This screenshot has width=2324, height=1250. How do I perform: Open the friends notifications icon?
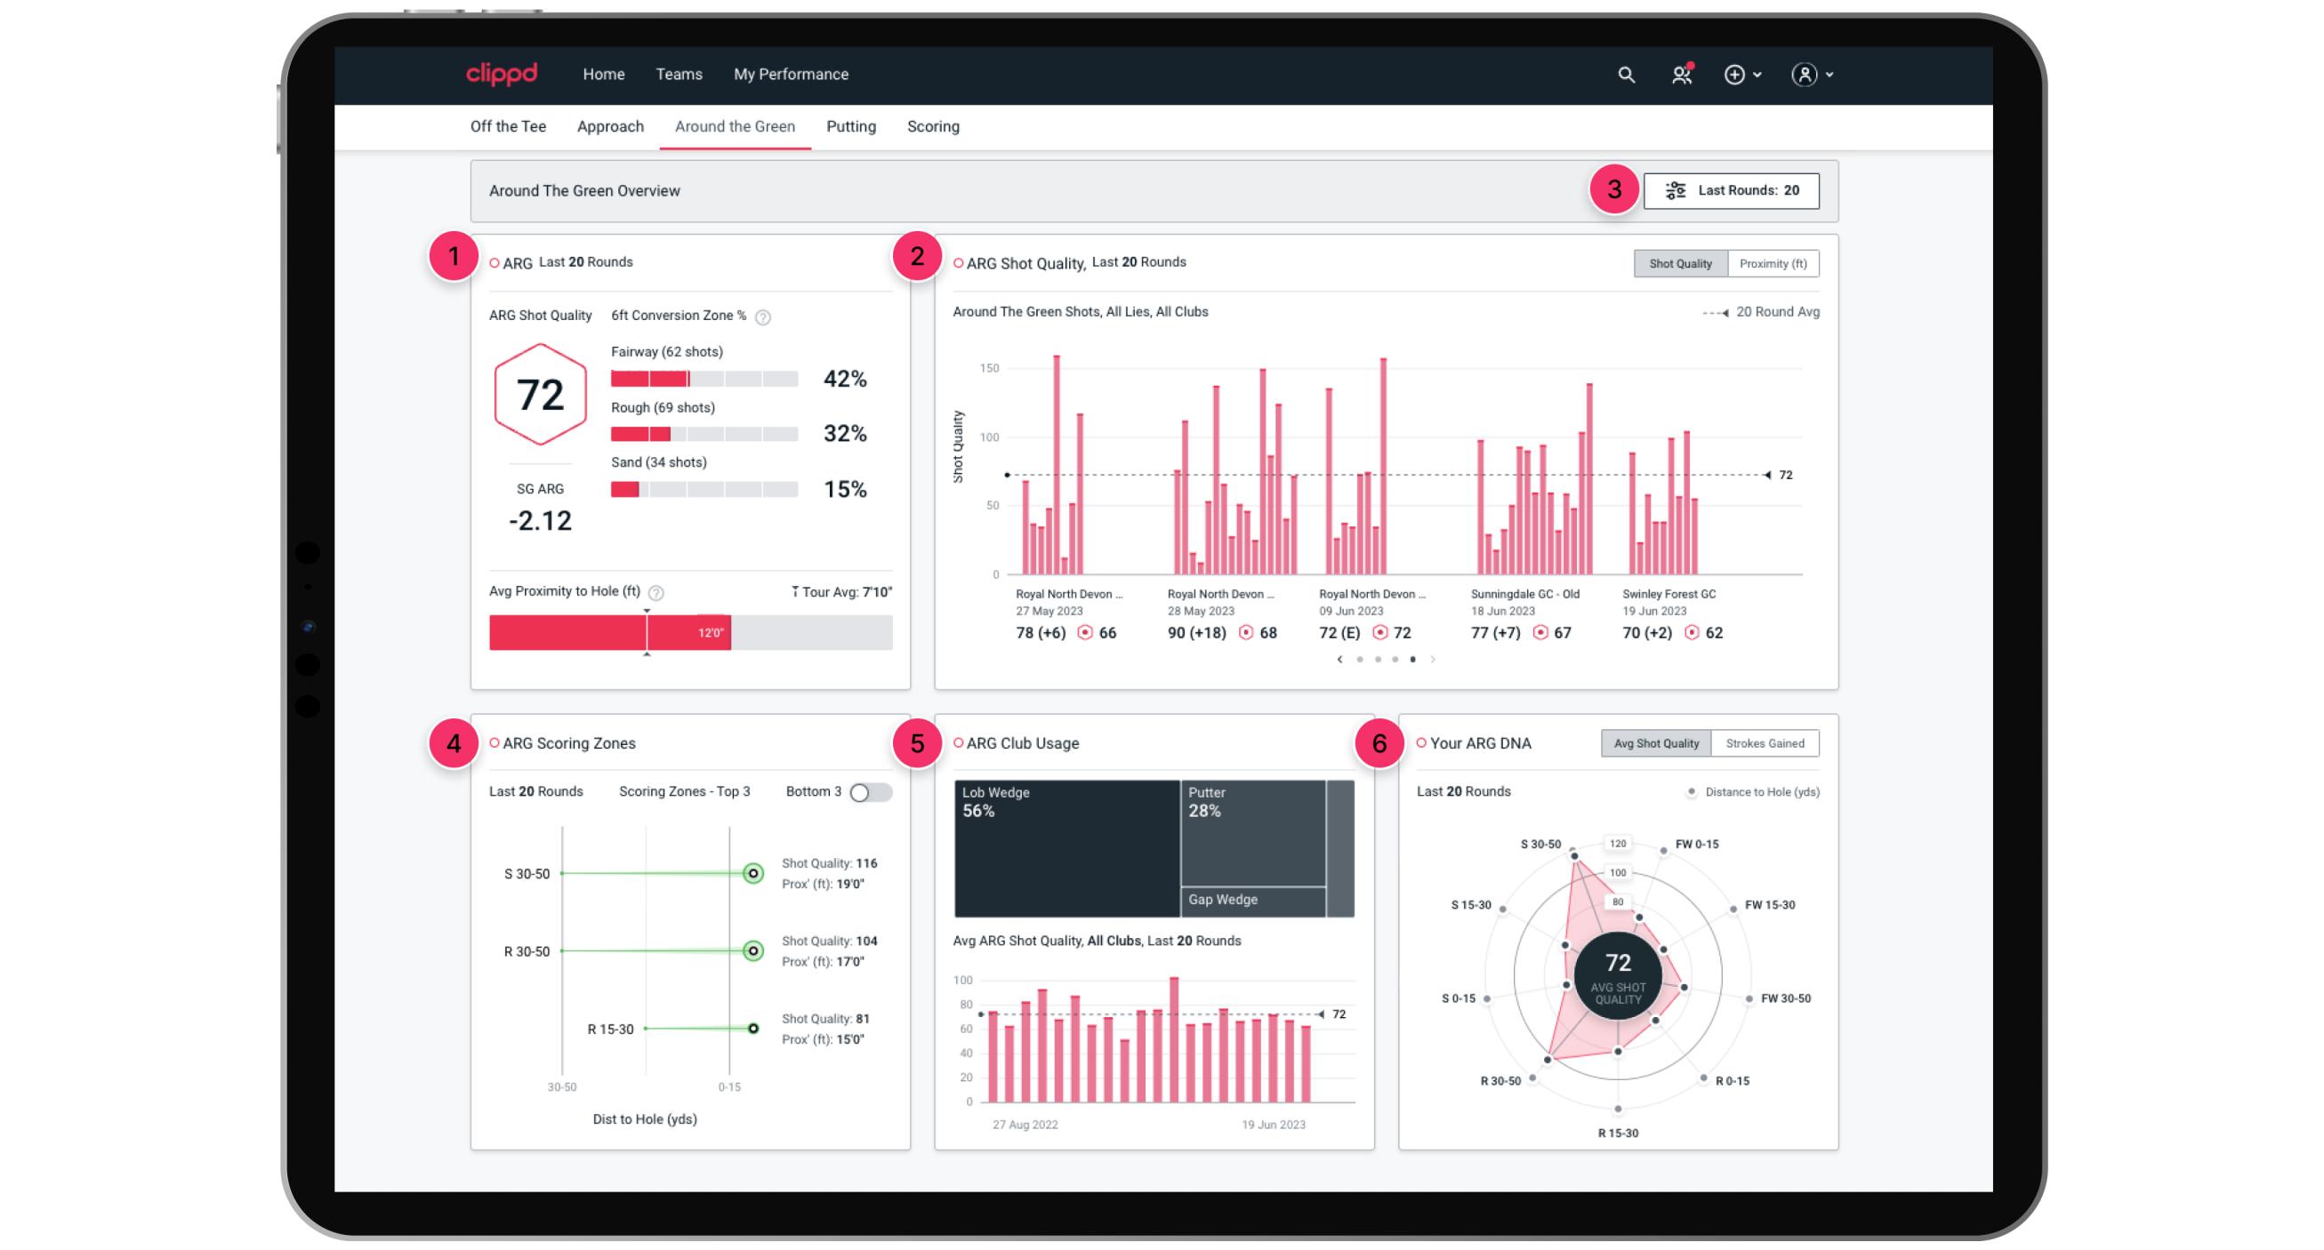(1681, 75)
